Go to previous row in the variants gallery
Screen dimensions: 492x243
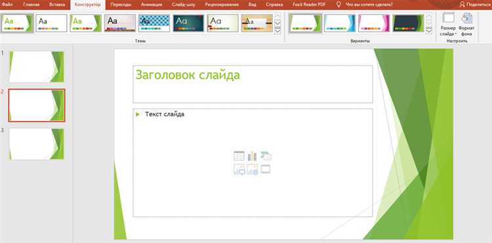click(x=429, y=16)
